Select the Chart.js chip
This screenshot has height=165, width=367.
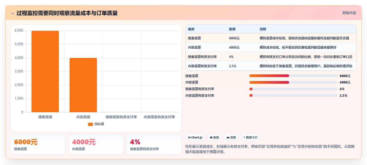tap(195, 137)
